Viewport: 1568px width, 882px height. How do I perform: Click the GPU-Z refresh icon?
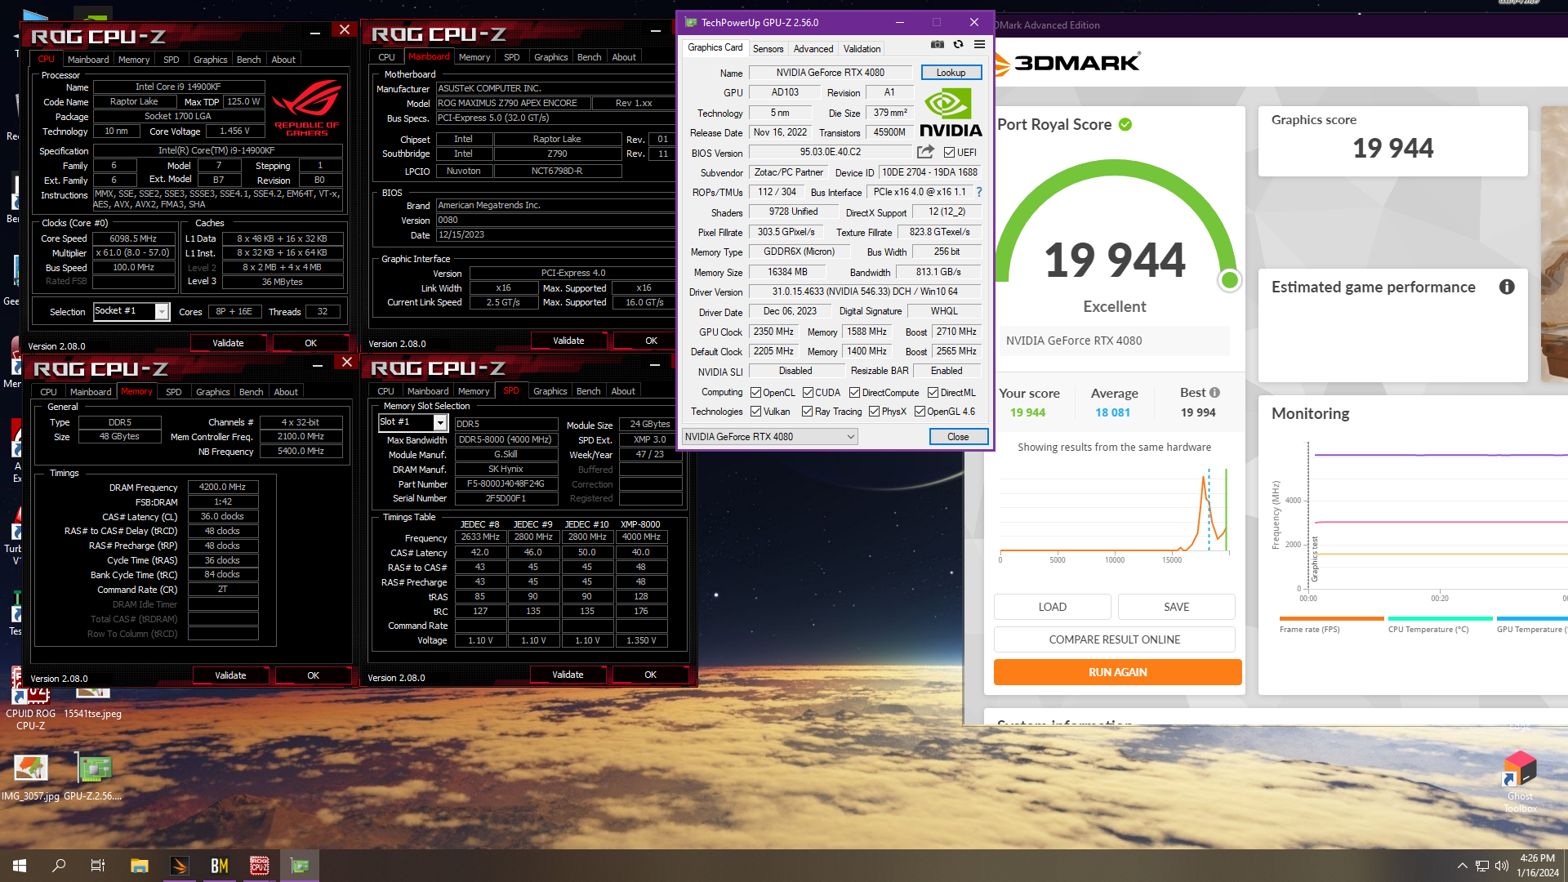point(959,45)
